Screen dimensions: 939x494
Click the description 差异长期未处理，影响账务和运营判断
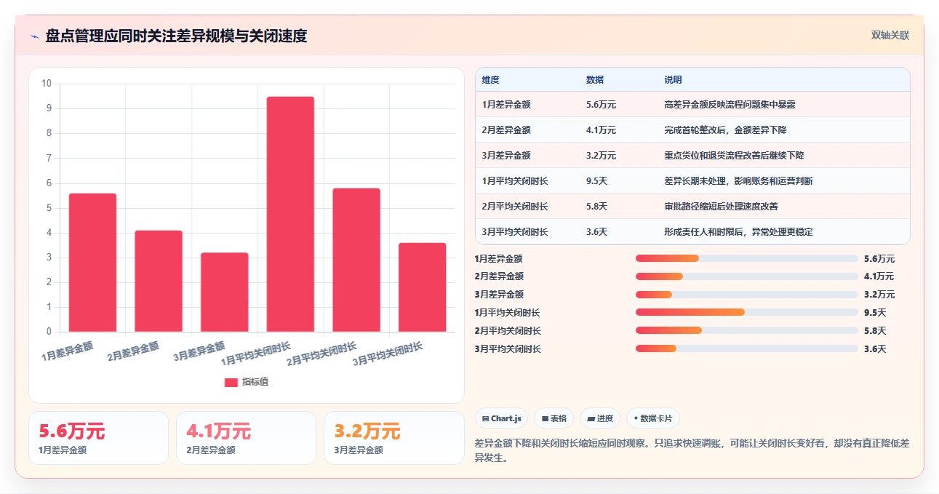point(738,181)
